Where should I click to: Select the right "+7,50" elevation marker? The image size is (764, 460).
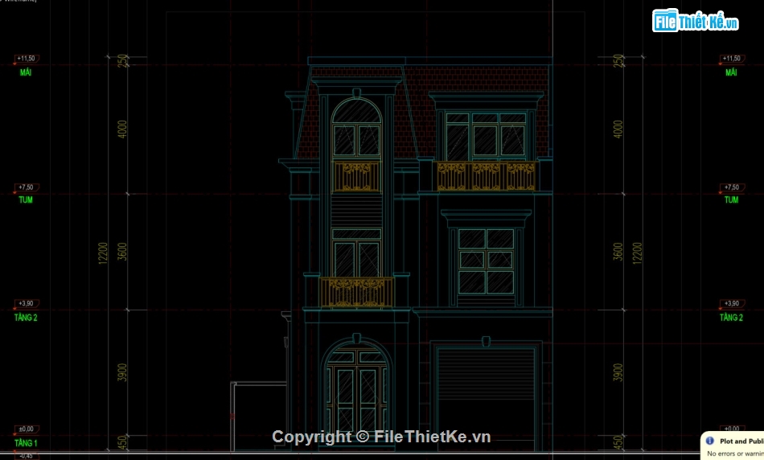coord(731,187)
